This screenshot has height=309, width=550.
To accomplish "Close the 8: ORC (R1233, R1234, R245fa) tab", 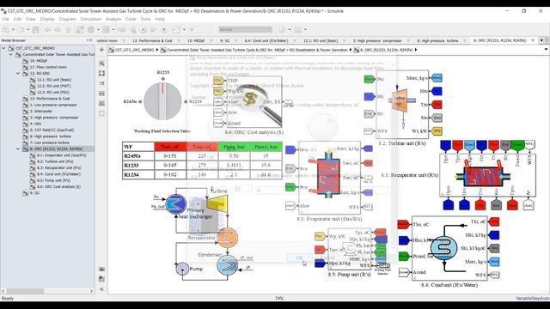I will (533, 40).
